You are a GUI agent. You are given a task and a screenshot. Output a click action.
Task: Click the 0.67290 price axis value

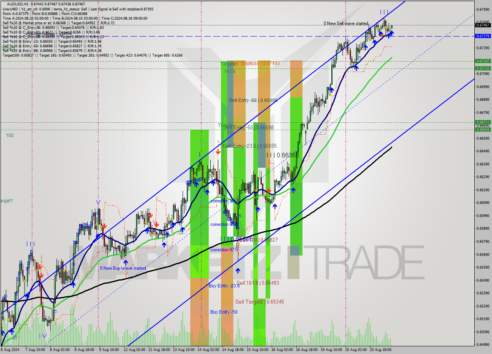point(483,48)
